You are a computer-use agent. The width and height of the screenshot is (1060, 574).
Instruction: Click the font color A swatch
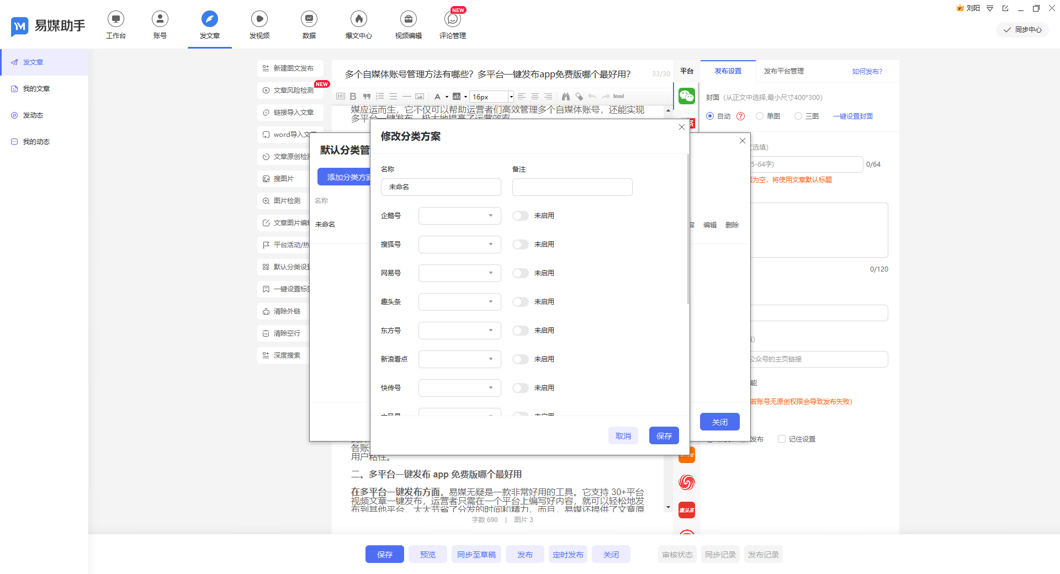[x=437, y=97]
